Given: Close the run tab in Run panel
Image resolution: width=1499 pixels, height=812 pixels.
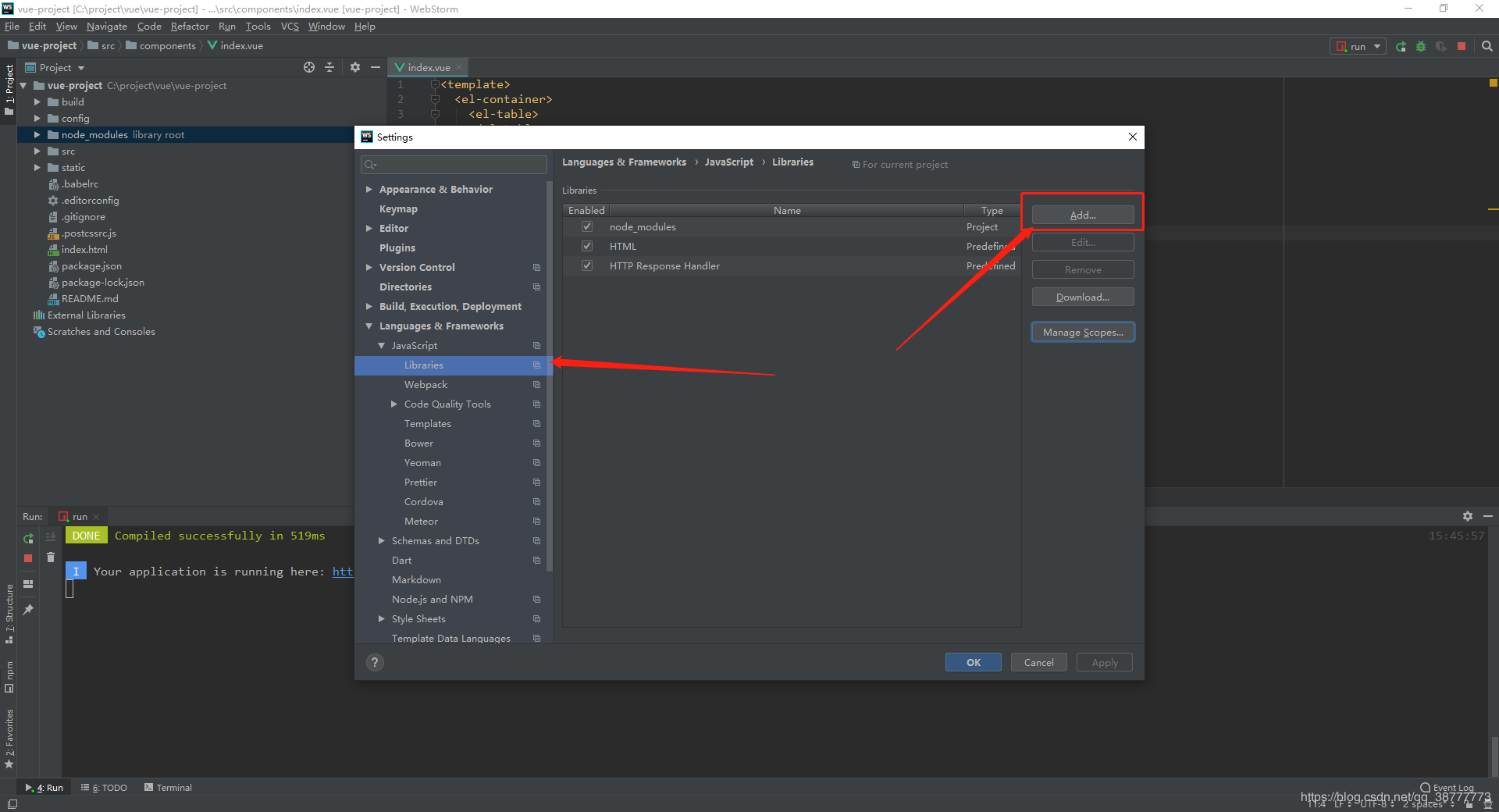Looking at the screenshot, I should (96, 517).
